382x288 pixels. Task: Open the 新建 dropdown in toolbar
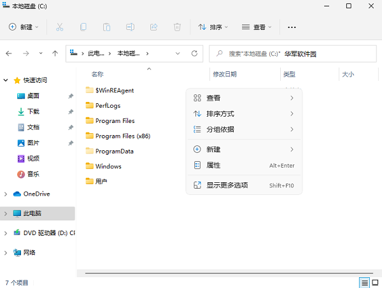point(24,27)
